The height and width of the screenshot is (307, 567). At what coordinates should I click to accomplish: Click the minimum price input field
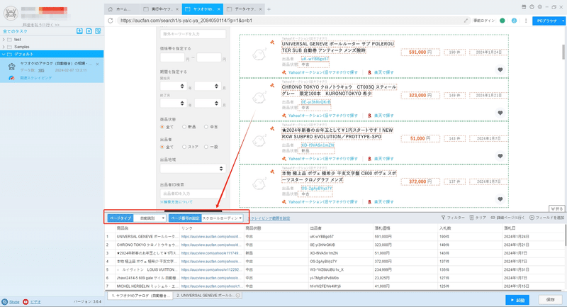coord(172,57)
